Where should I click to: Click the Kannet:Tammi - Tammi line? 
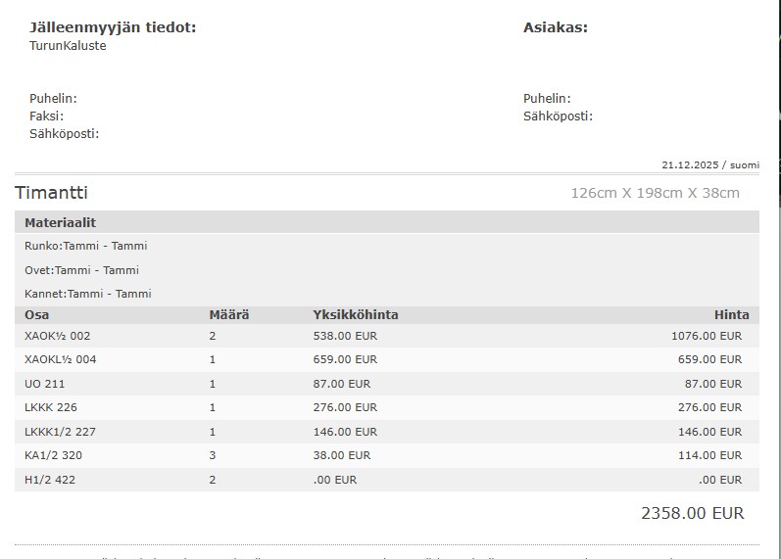[87, 294]
